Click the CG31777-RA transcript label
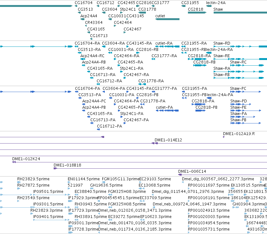The height and width of the screenshot is (234, 267). [164, 56]
